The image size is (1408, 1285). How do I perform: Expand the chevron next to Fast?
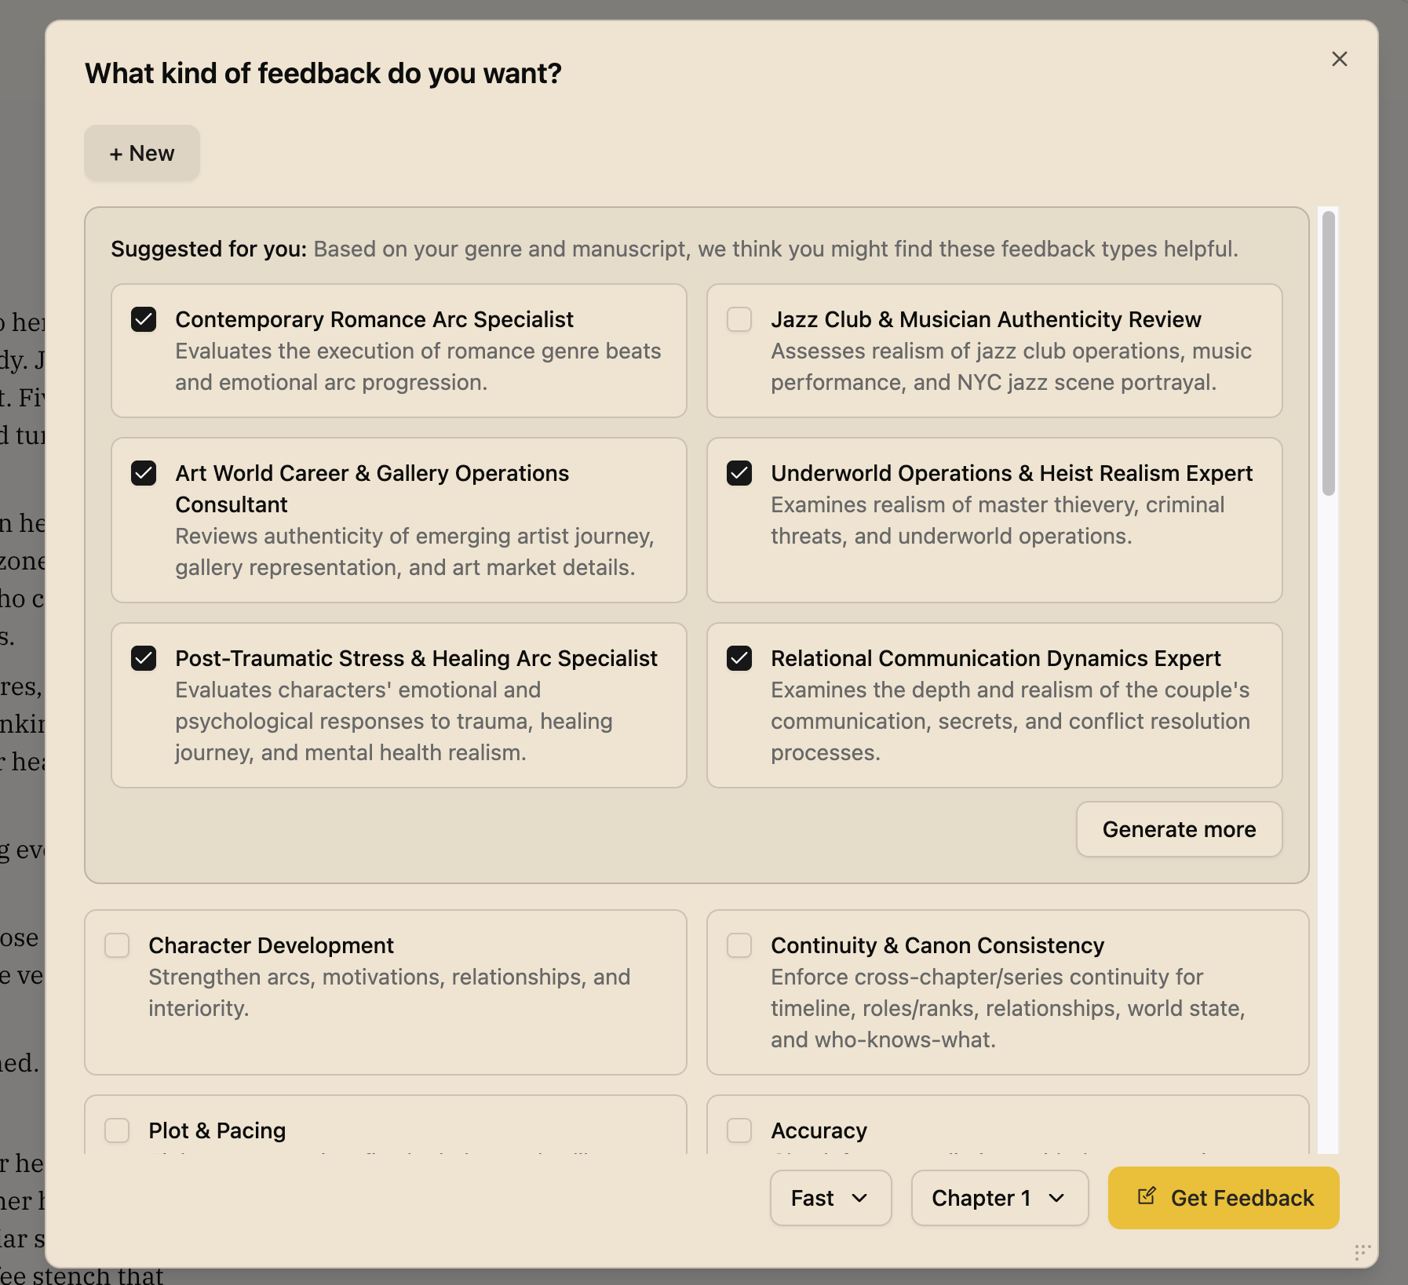point(860,1198)
